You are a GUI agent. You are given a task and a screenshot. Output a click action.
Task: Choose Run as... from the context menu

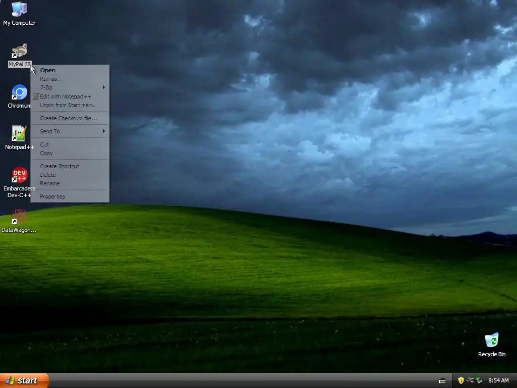point(70,79)
